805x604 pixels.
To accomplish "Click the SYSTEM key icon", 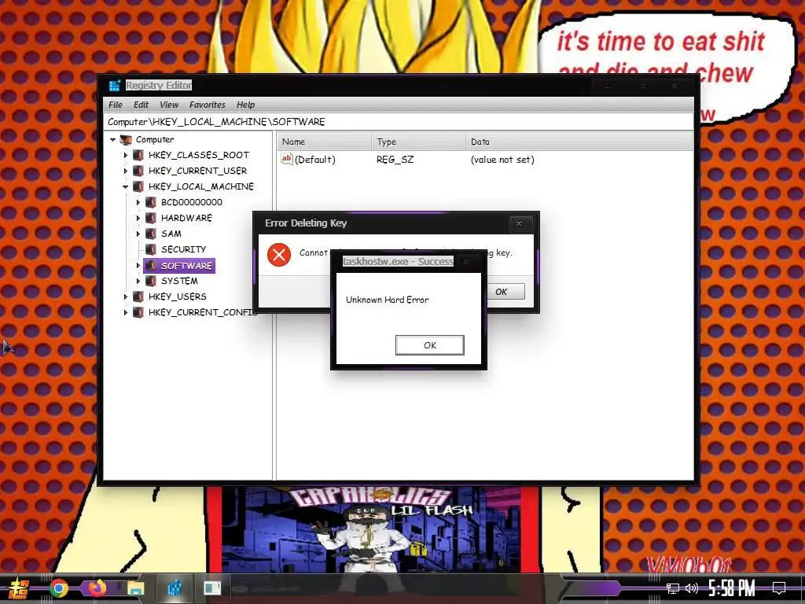I will (x=151, y=281).
